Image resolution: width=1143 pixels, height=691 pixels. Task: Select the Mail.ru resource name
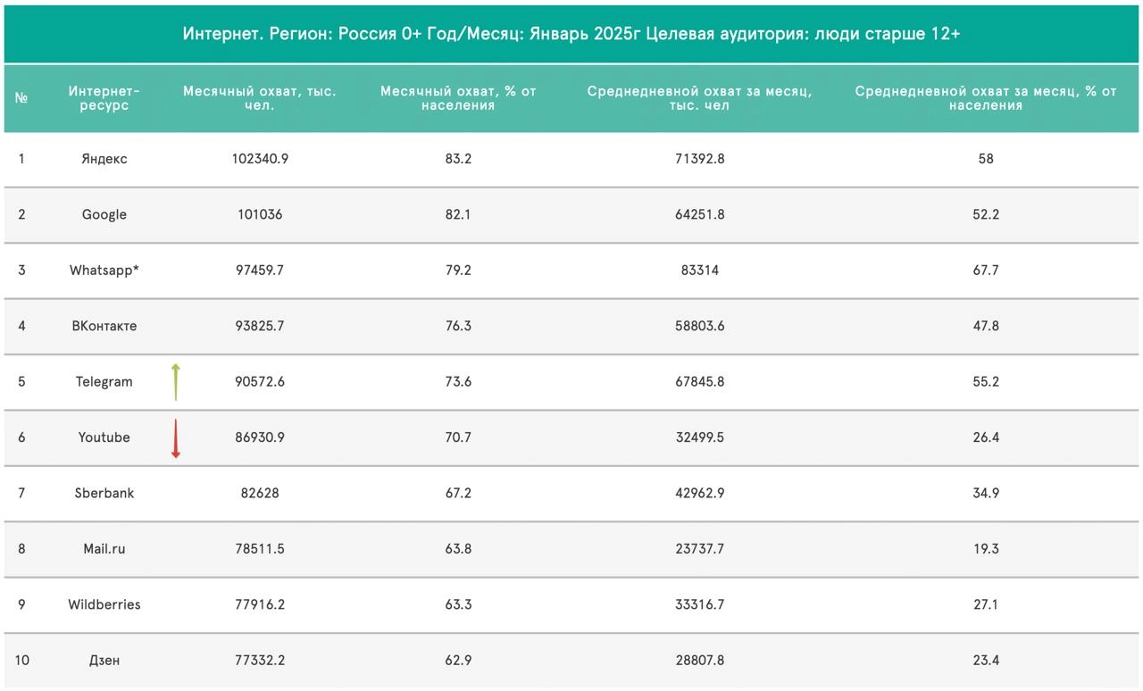pyautogui.click(x=104, y=549)
